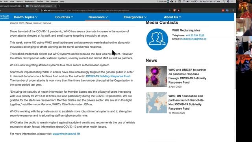Click the padlock site security icon
Screen dimensions: 252x142
42,11
